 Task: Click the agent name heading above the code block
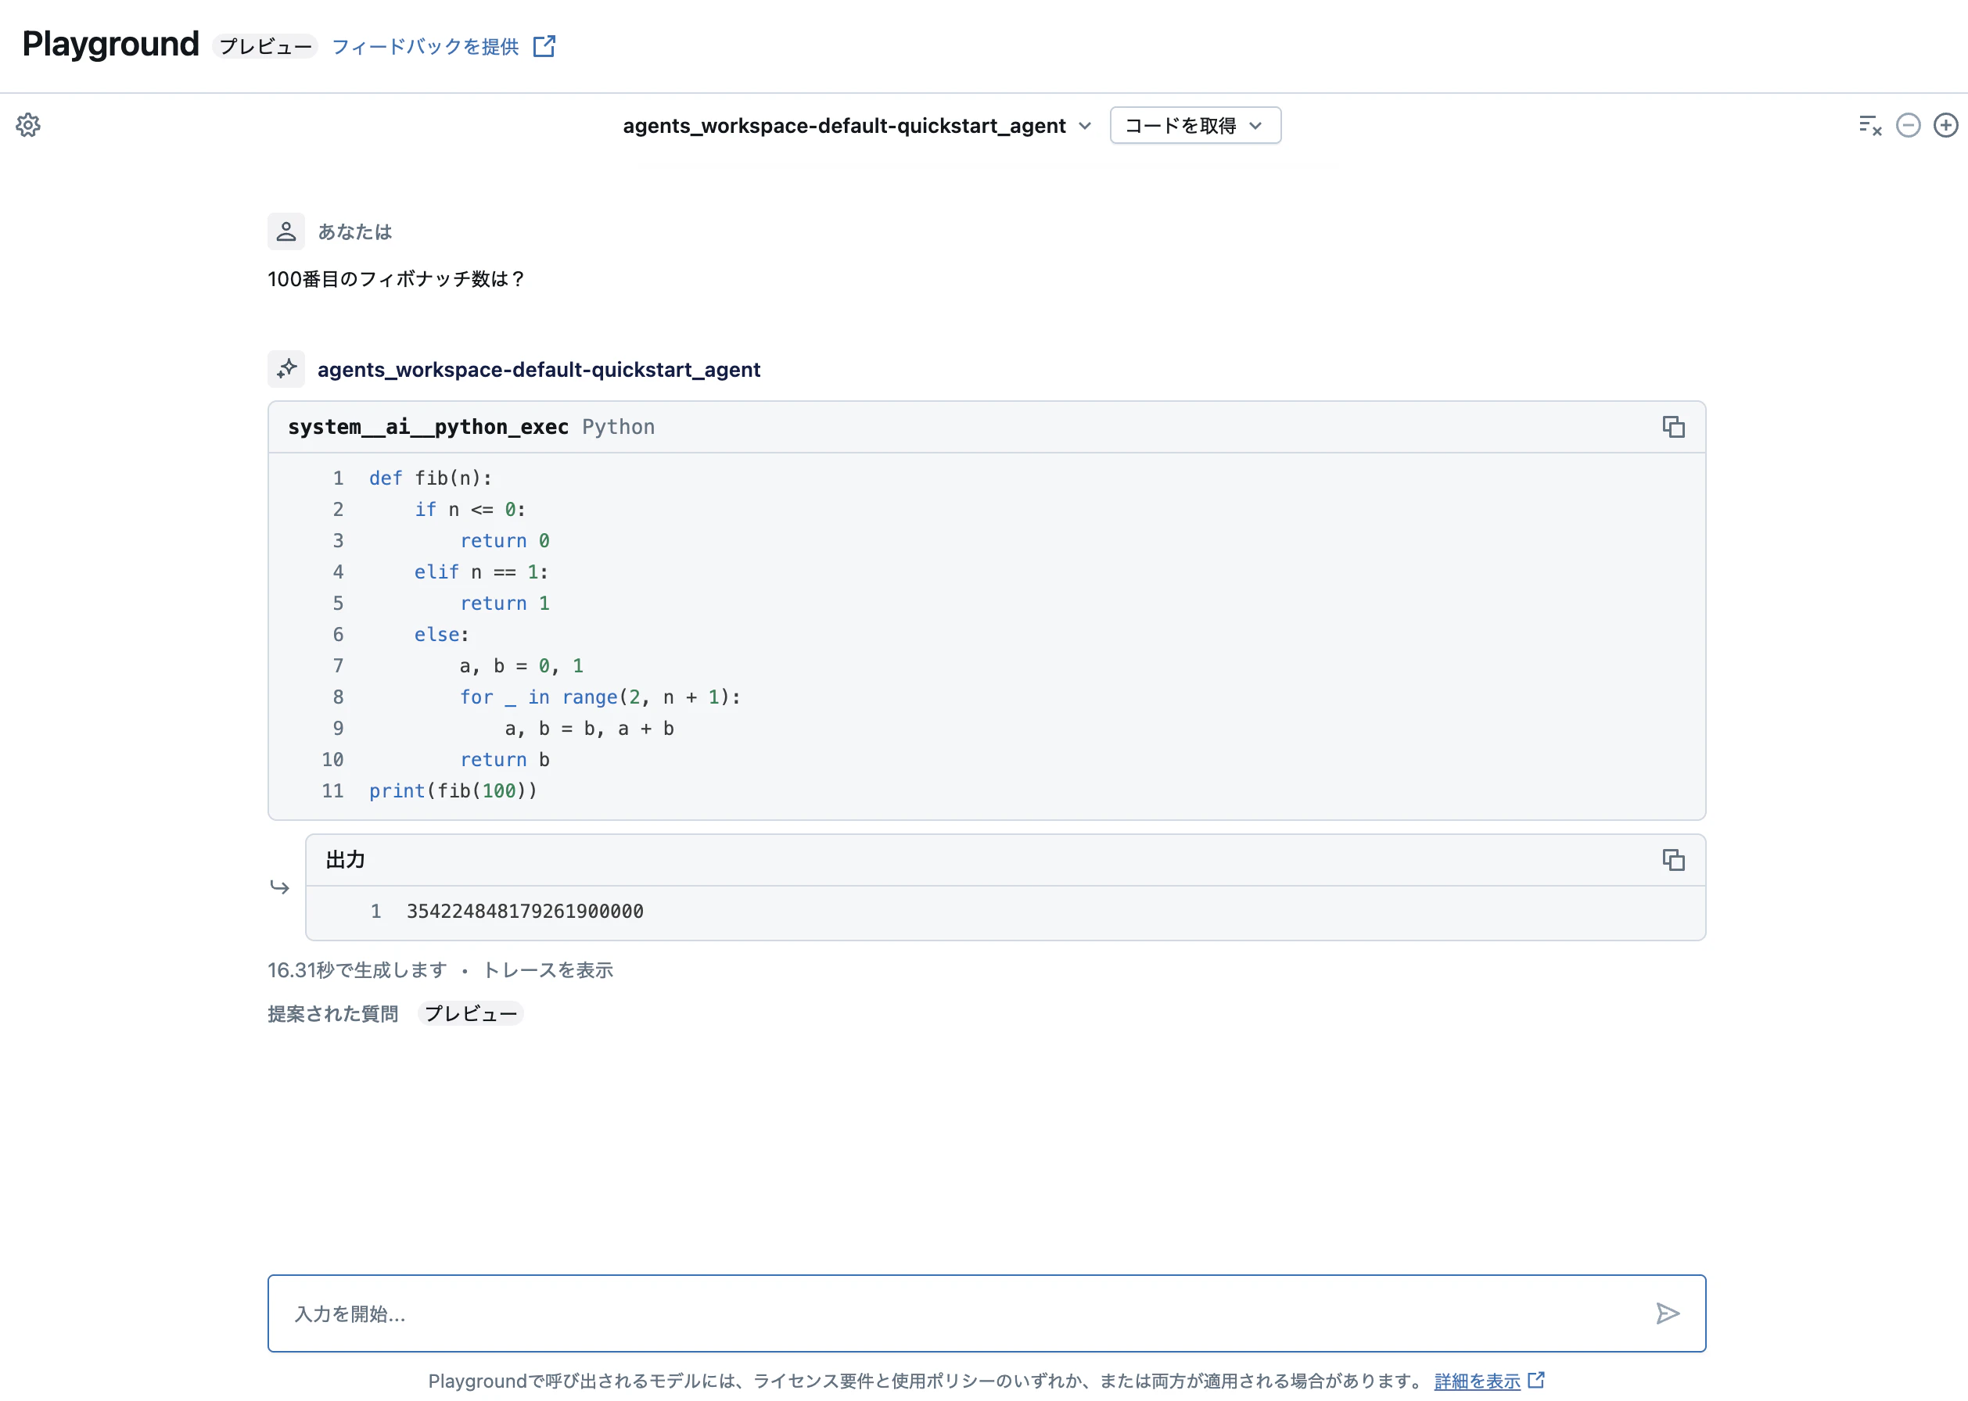click(x=539, y=370)
